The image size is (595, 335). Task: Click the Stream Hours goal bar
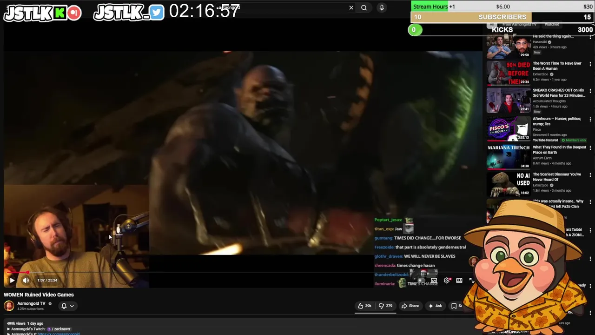click(502, 7)
